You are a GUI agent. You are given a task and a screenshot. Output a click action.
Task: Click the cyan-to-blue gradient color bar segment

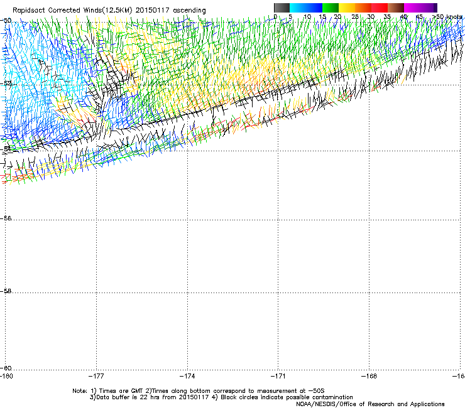pos(306,8)
